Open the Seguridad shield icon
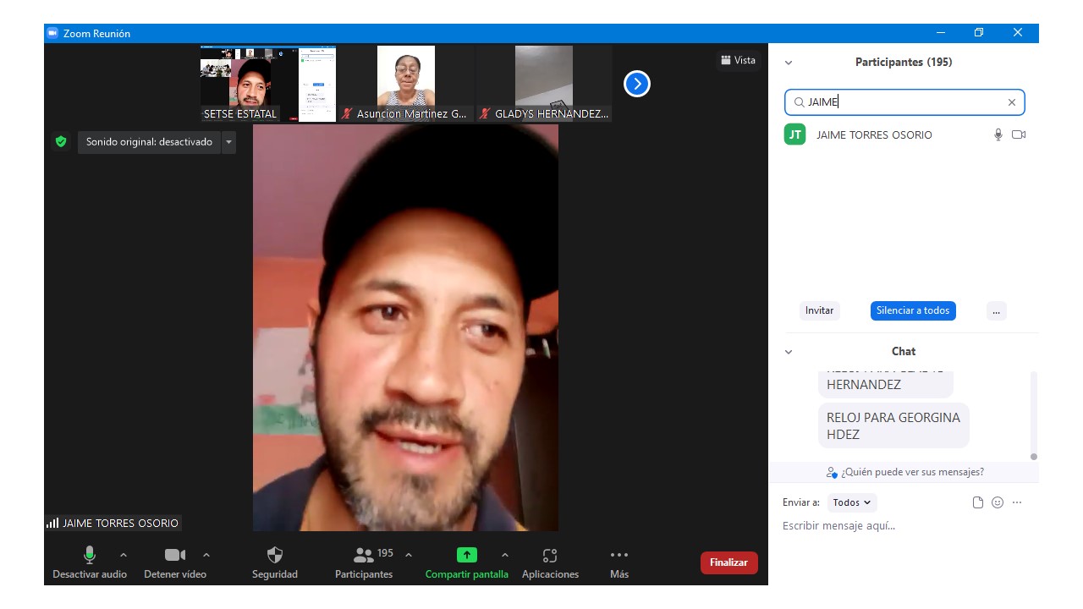1083x609 pixels. click(x=275, y=555)
